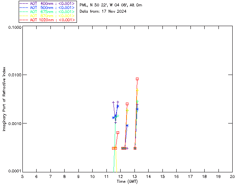This screenshot has width=239, height=191.
Task: Select the green dashed legend line sample
Action: [24, 12]
